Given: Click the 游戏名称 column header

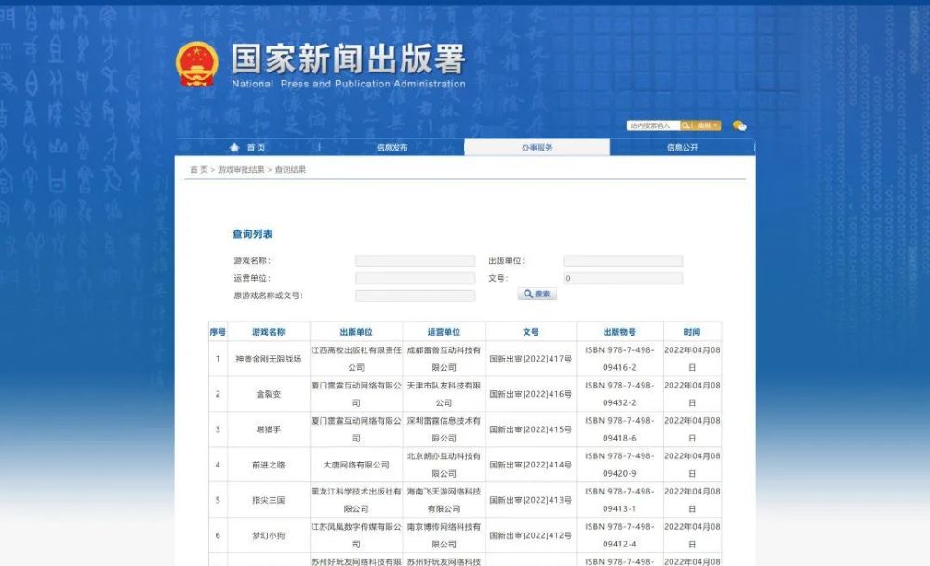Looking at the screenshot, I should (x=269, y=332).
